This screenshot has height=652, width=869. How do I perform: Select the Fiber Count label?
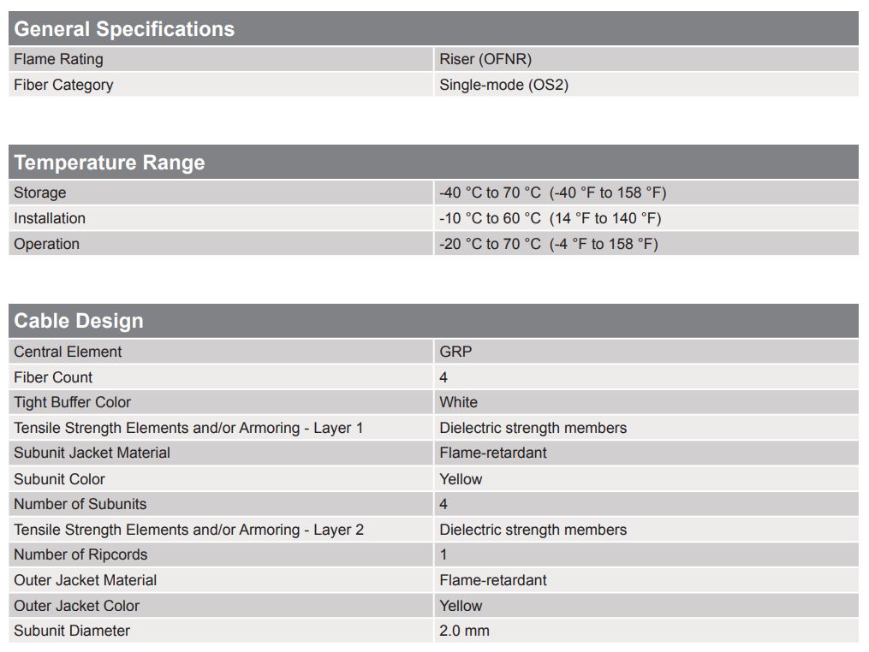[53, 377]
